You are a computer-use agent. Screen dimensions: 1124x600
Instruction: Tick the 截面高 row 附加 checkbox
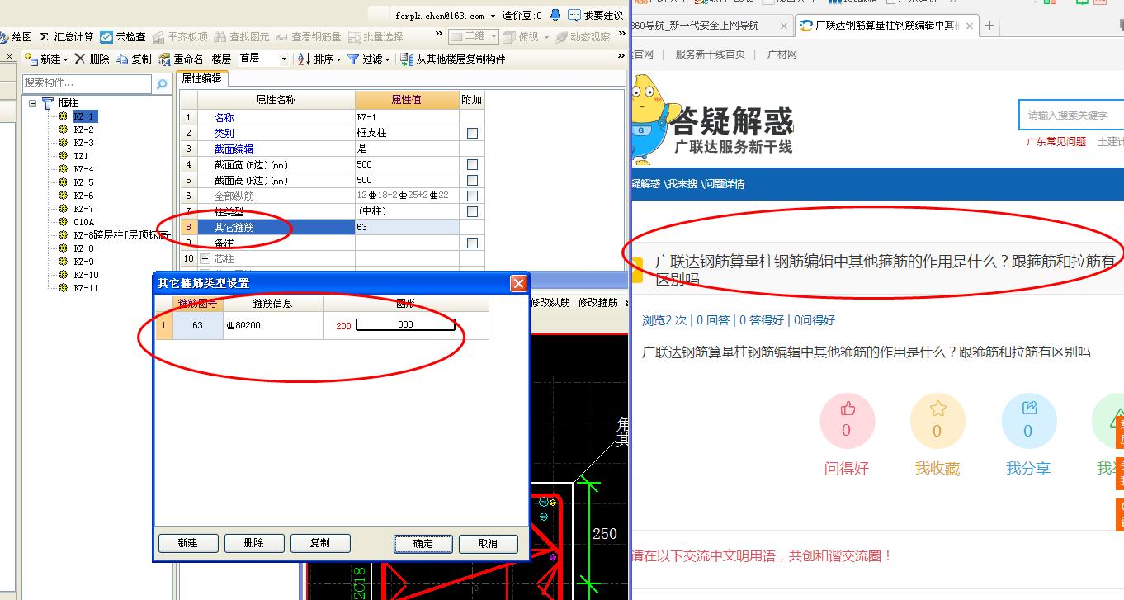pos(472,180)
